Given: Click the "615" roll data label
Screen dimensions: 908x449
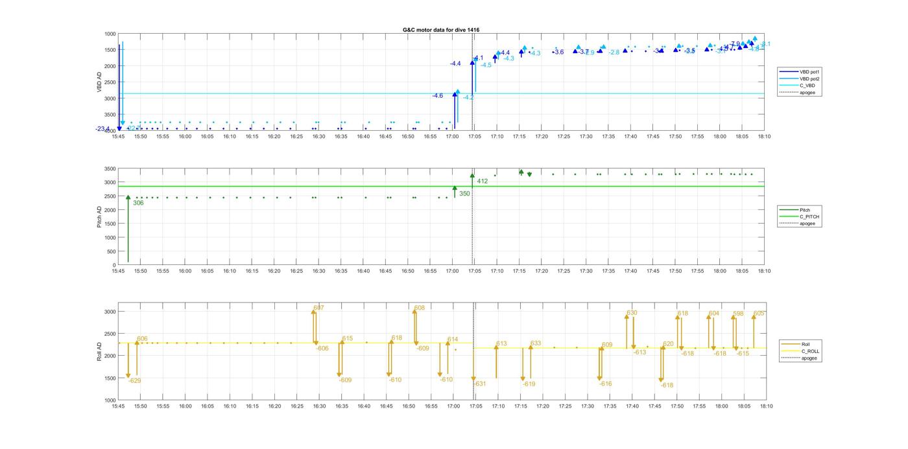Looking at the screenshot, I should 348,338.
